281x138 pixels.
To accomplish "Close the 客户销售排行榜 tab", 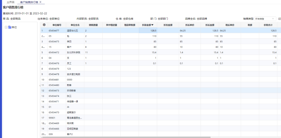I will (x=41, y=2).
